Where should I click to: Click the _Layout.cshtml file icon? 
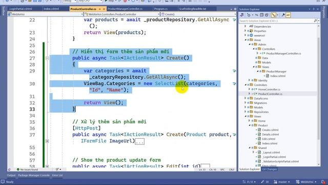pos(259,153)
